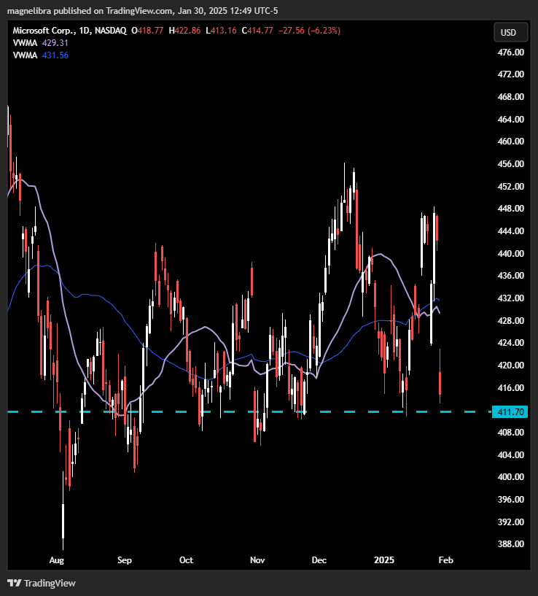
Task: Click the 452.00 price axis label
Action: point(510,186)
